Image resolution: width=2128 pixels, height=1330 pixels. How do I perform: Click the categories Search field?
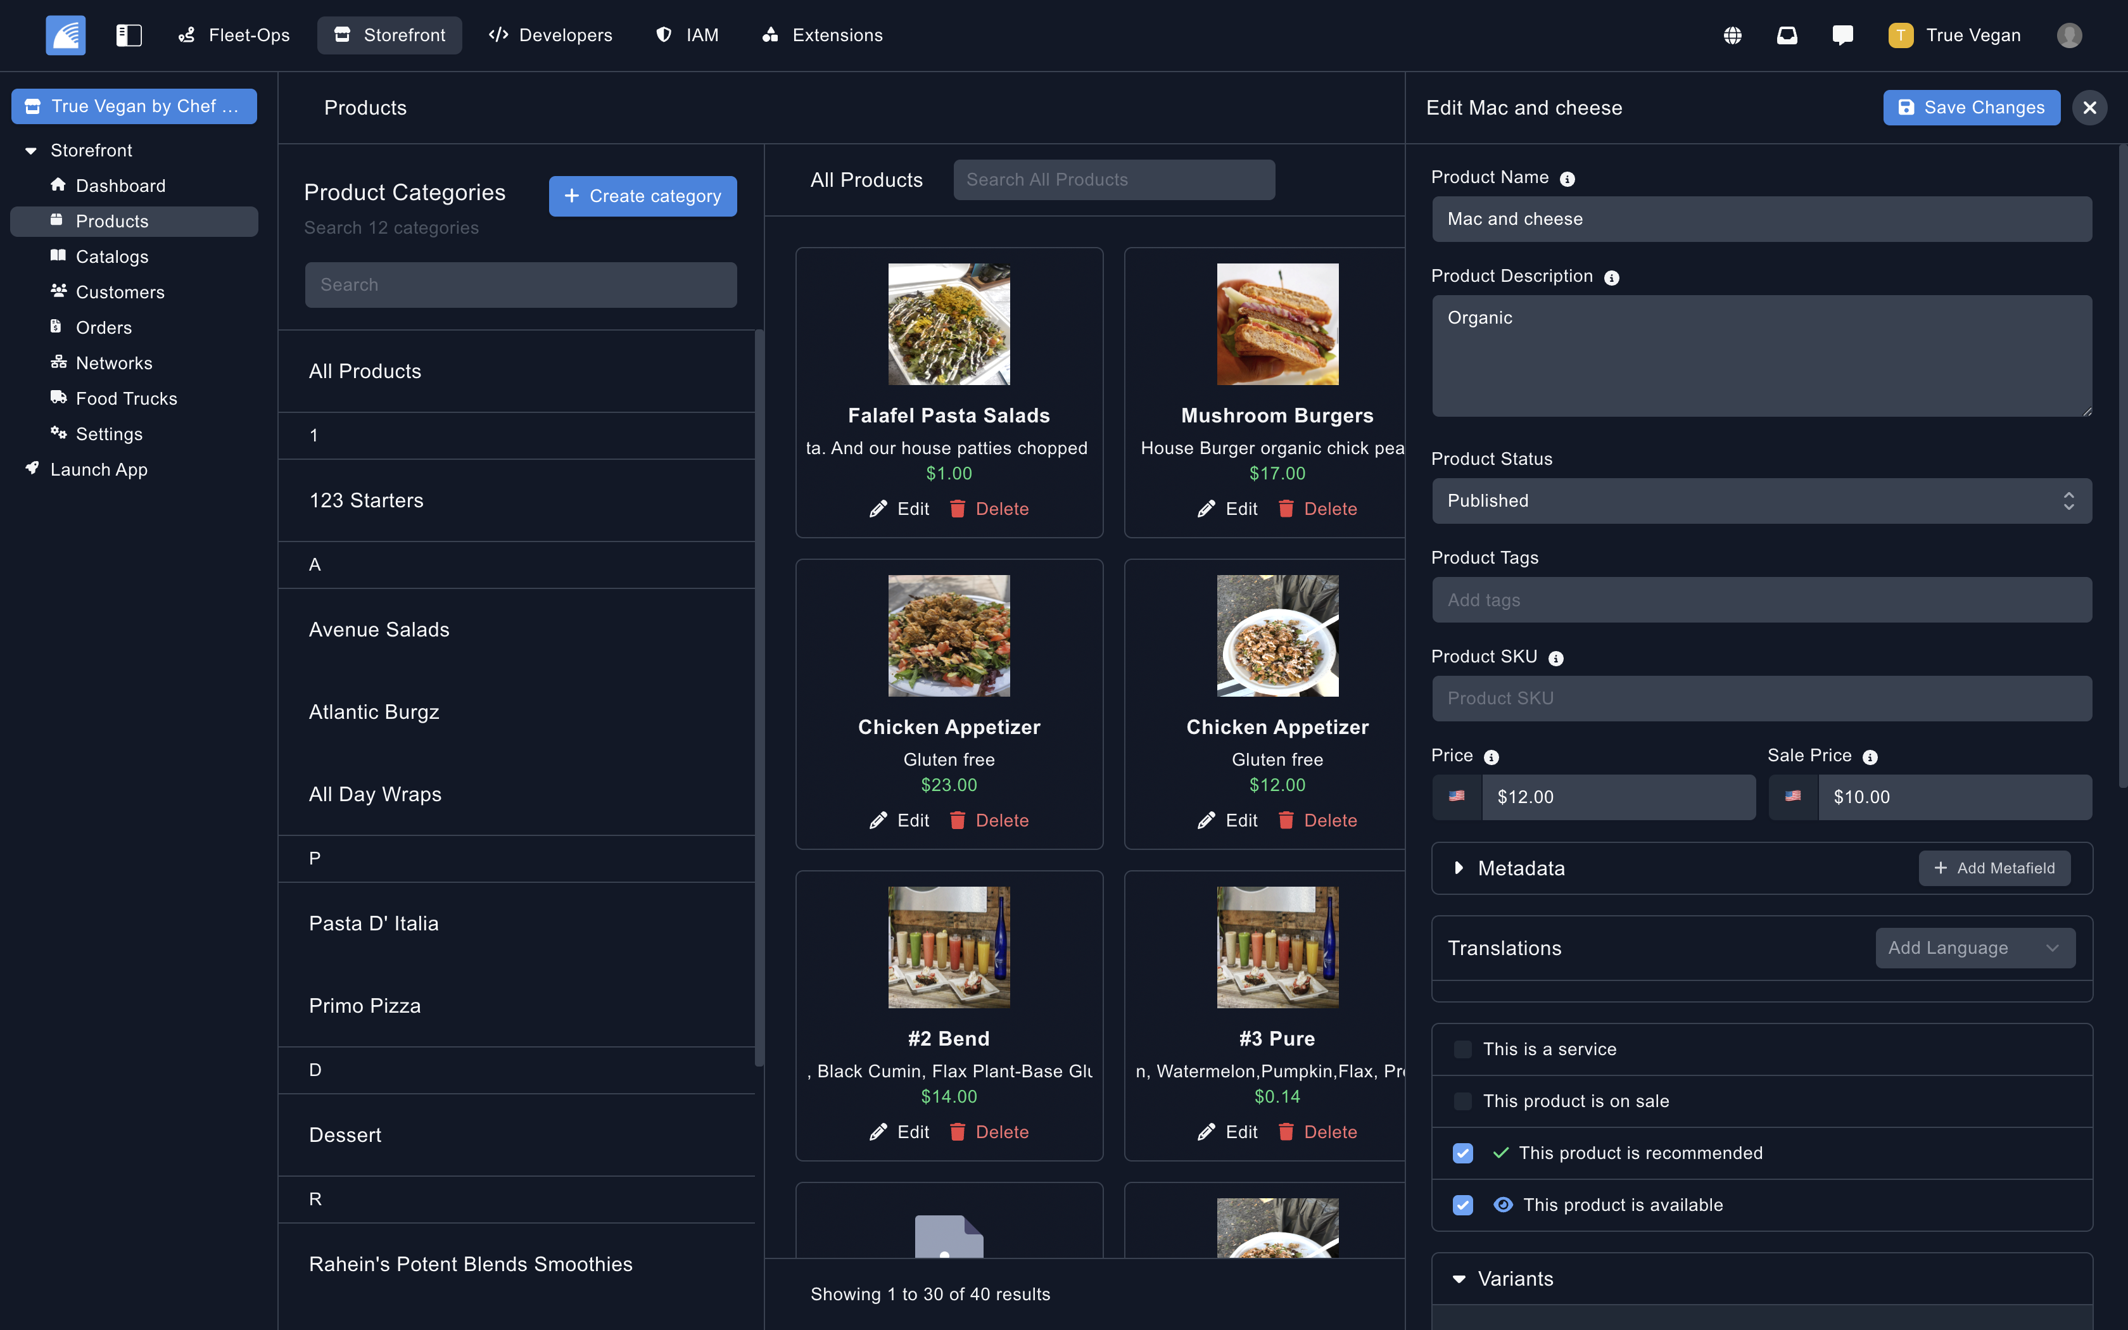521,285
